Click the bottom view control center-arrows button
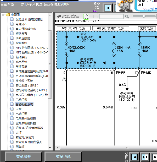The image size is (157, 162). [x=145, y=157]
